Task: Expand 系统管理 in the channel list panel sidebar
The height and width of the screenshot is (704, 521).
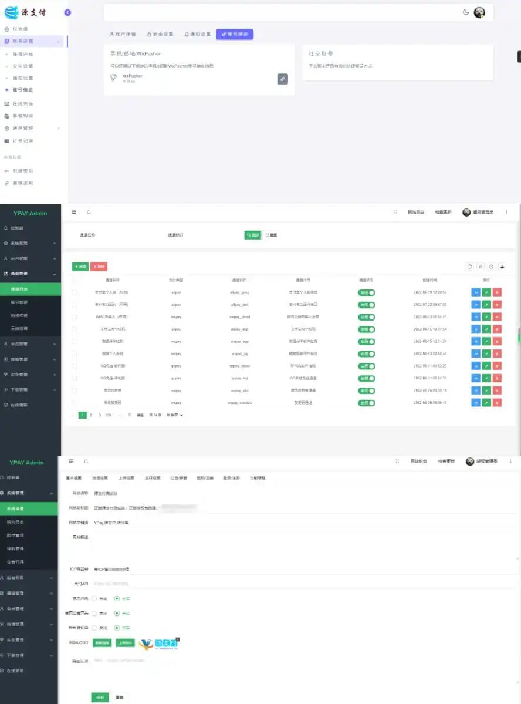Action: coord(29,243)
